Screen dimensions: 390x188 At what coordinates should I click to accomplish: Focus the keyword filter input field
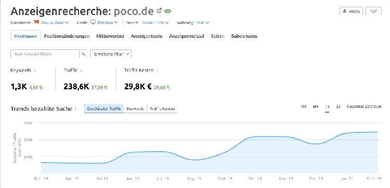coord(45,54)
